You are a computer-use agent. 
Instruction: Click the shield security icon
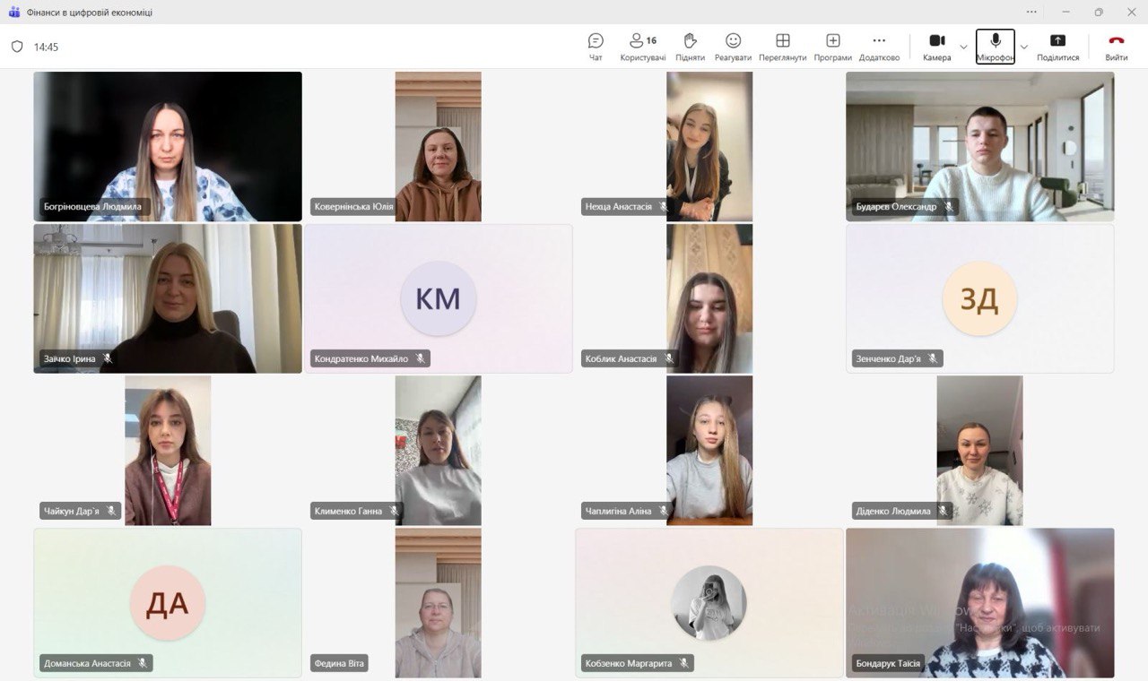pyautogui.click(x=17, y=47)
